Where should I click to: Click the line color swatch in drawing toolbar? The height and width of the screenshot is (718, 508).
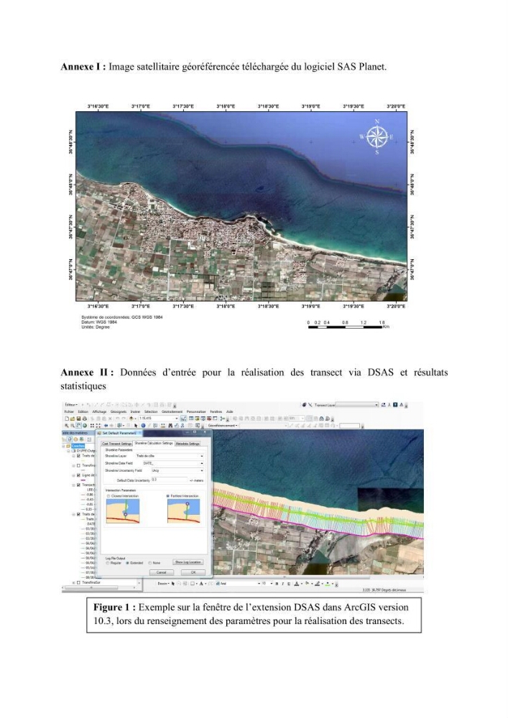tap(317, 583)
